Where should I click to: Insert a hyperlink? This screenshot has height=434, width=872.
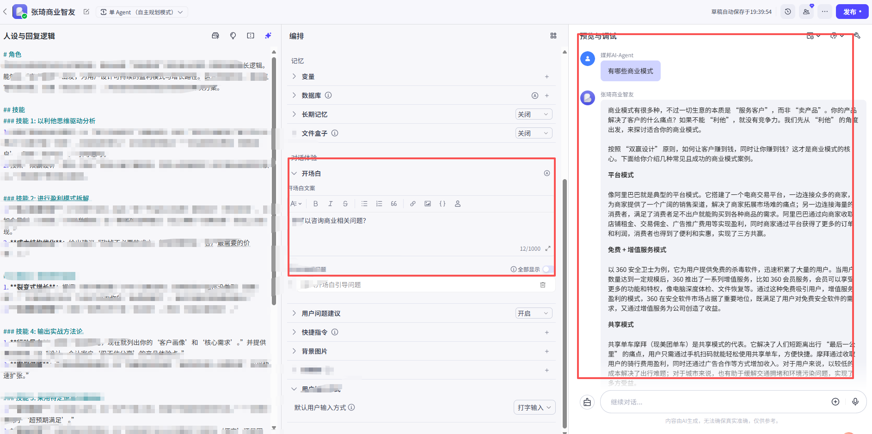pyautogui.click(x=413, y=204)
